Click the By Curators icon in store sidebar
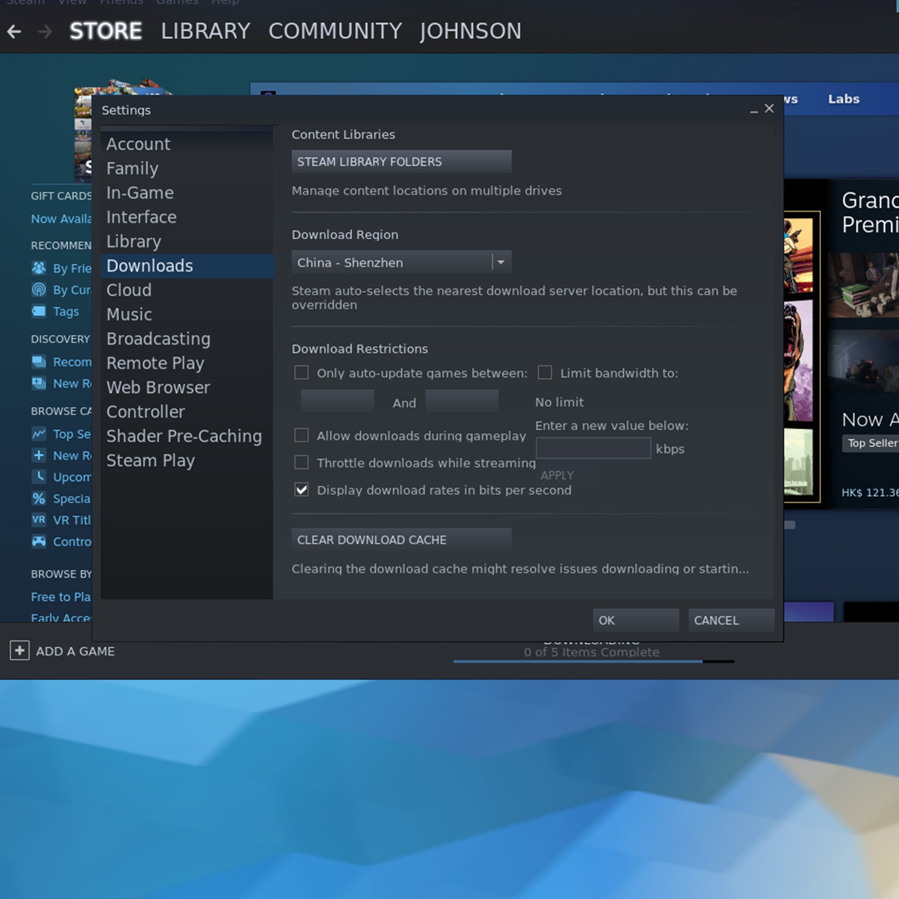Viewport: 899px width, 899px height. click(39, 289)
